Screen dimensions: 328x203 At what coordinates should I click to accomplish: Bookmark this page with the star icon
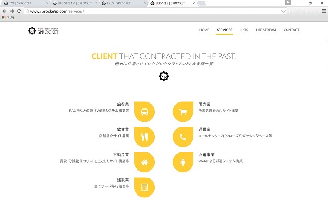[x=284, y=11]
